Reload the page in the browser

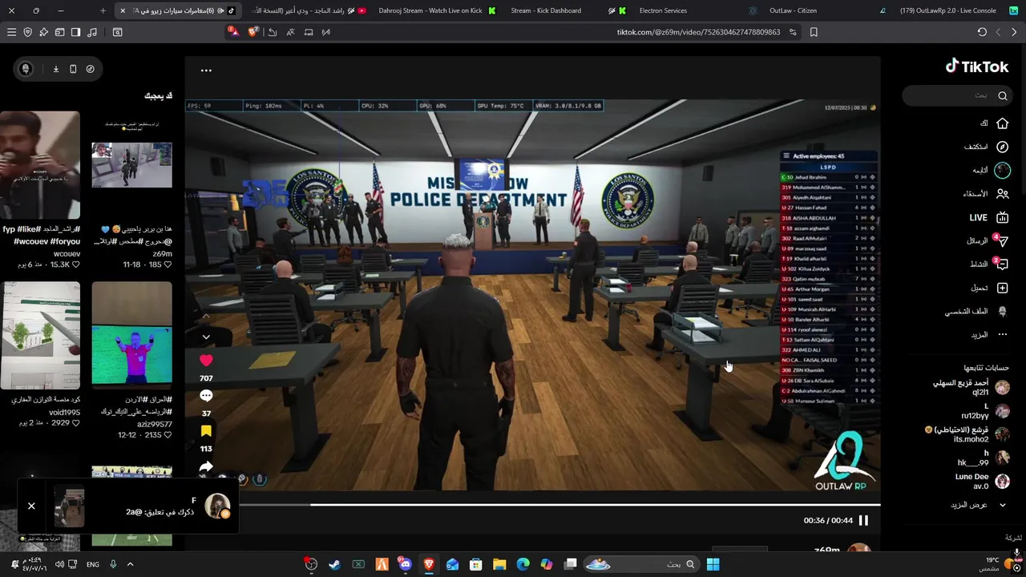point(982,32)
